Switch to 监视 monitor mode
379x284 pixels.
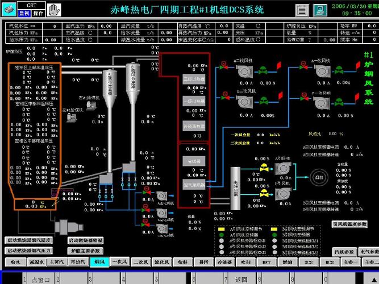pos(24,13)
